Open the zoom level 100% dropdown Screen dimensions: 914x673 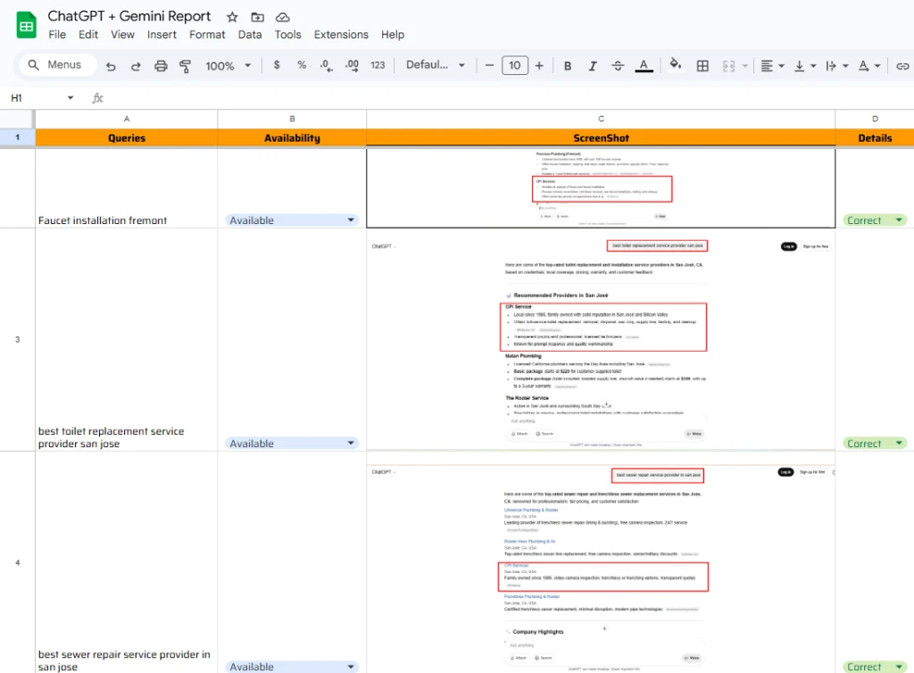228,66
